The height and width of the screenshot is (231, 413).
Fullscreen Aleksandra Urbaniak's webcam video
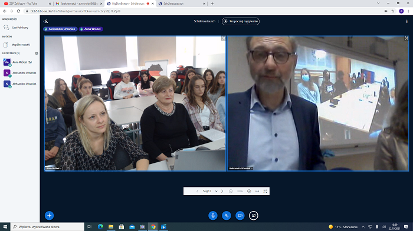407,38
